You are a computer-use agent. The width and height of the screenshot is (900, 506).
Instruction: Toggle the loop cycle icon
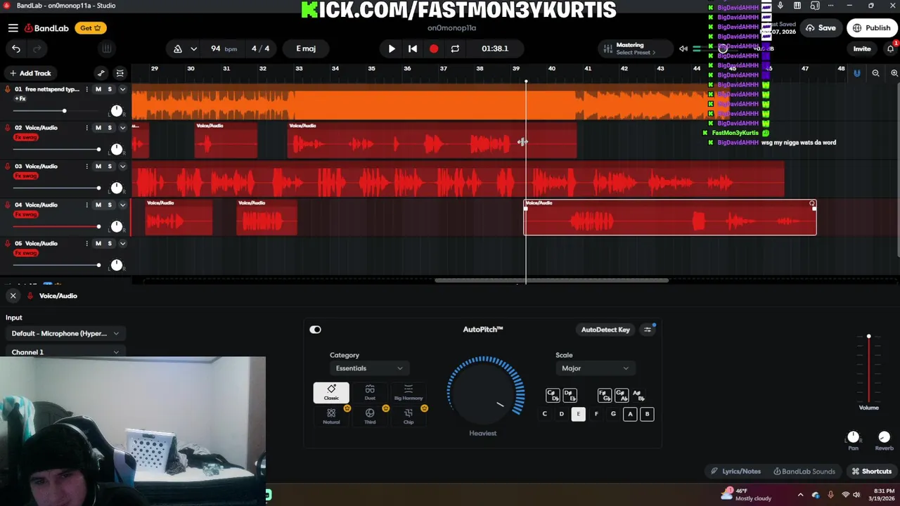pos(455,48)
